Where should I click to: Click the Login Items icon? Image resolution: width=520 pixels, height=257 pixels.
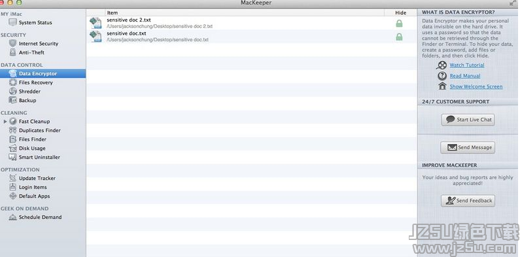12,187
